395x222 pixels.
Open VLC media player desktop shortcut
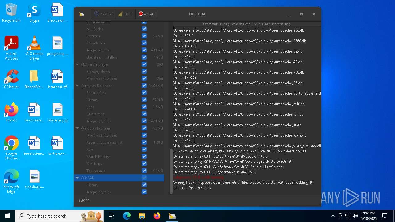(x=34, y=48)
